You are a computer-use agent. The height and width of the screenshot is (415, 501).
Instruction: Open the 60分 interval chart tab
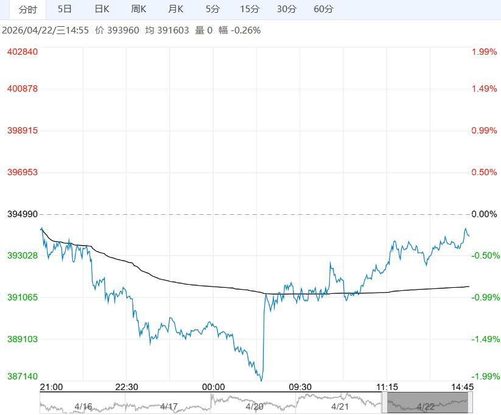[323, 9]
